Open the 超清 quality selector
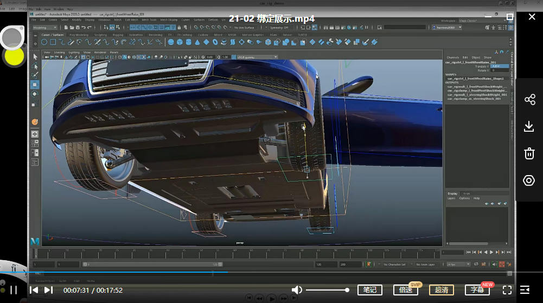 [442, 290]
